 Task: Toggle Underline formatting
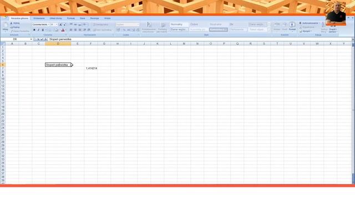[43, 30]
